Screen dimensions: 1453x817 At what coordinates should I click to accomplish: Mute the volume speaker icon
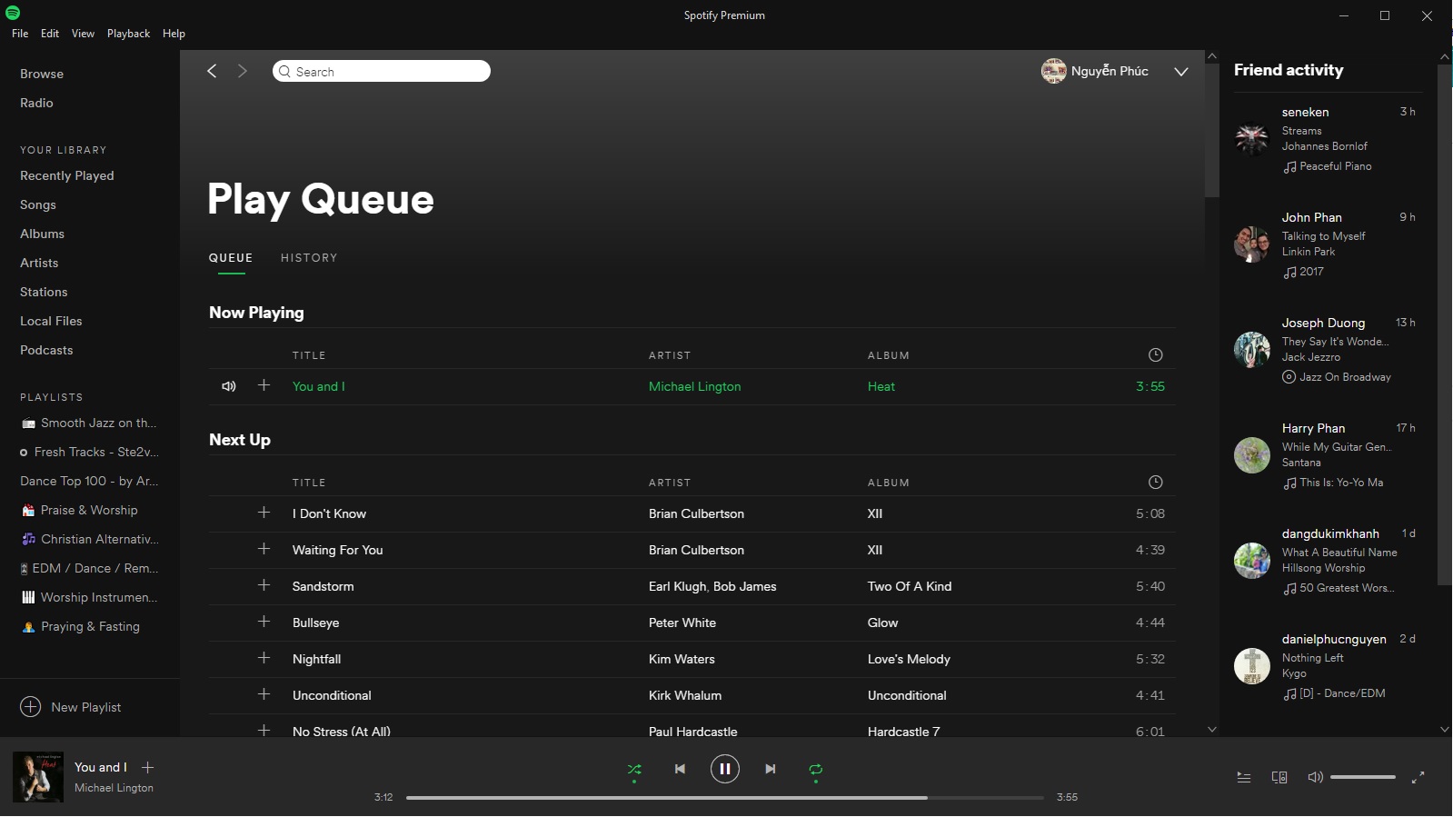pos(1315,777)
